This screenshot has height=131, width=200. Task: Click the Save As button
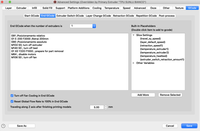(22, 126)
